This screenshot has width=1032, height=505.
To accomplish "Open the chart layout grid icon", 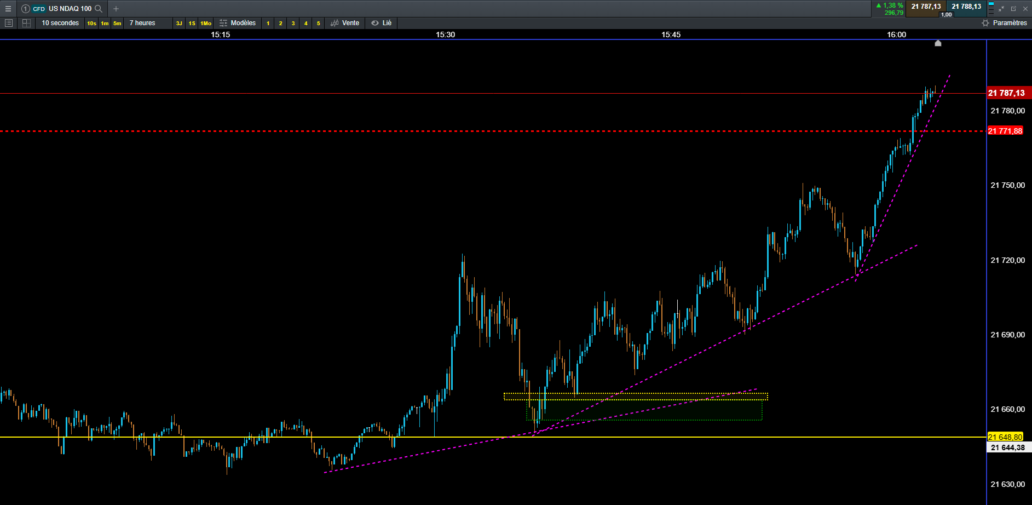I will pos(26,23).
